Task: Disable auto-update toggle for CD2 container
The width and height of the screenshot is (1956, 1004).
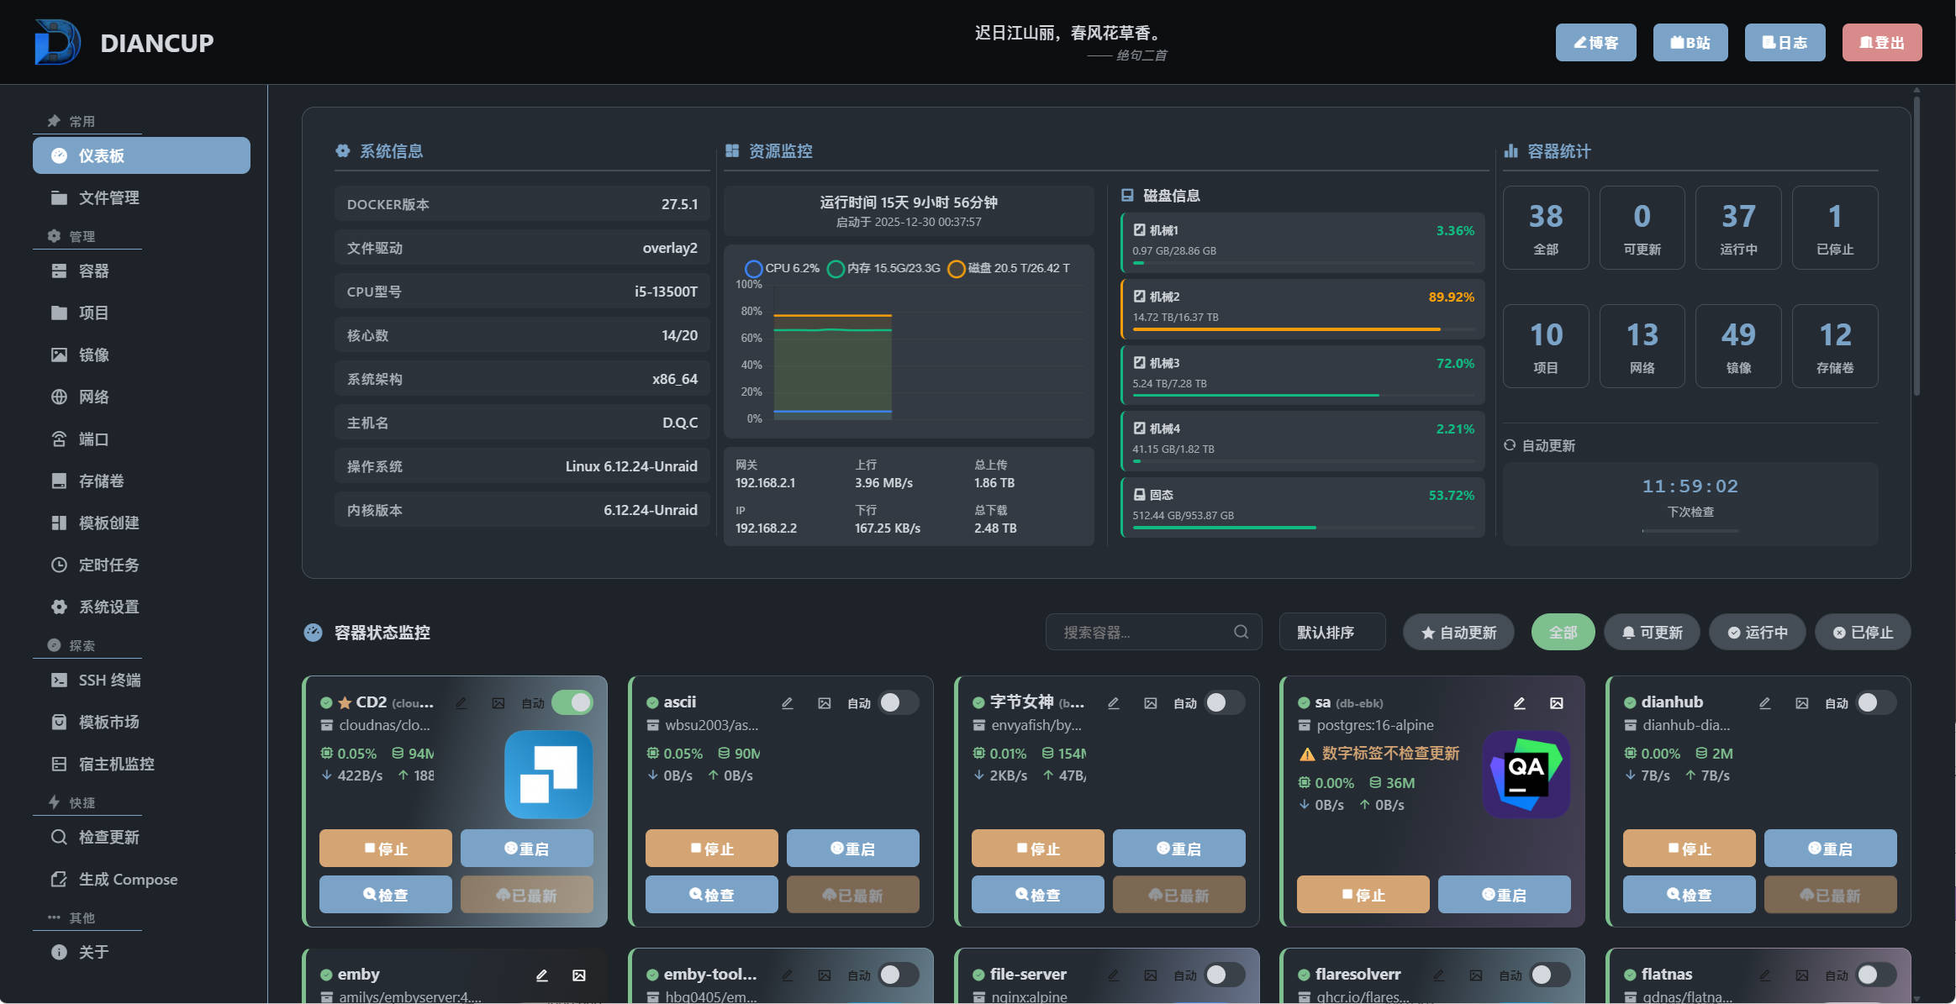Action: point(572,702)
